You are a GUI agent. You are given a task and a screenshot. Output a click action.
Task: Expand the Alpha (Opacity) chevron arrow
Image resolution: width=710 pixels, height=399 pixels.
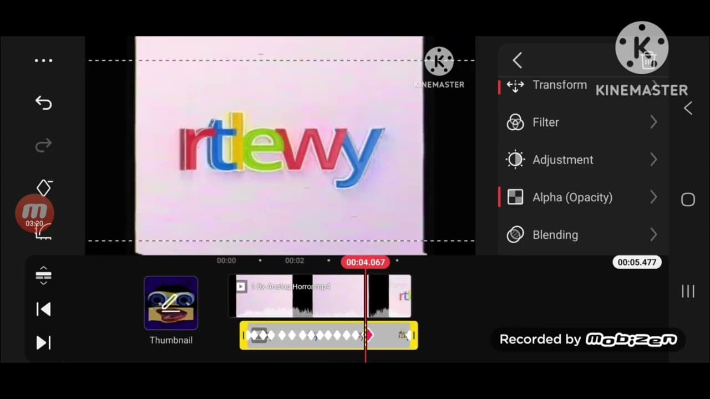(x=653, y=197)
